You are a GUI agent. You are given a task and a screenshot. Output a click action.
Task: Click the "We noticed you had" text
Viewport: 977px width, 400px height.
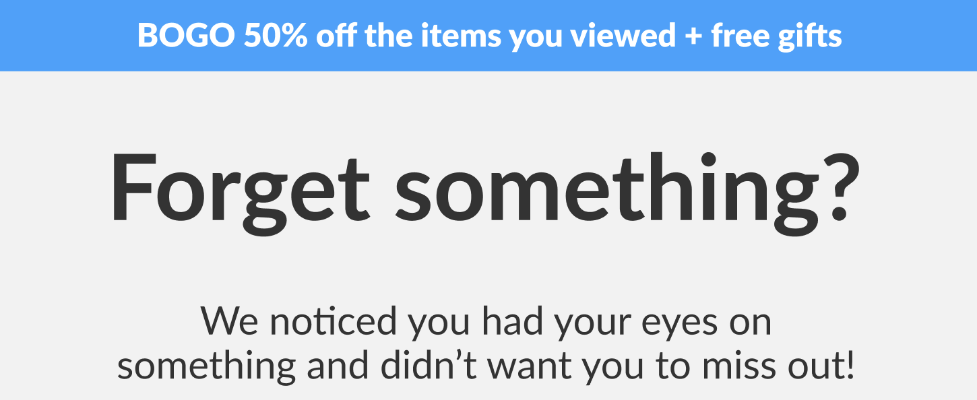[x=374, y=322]
